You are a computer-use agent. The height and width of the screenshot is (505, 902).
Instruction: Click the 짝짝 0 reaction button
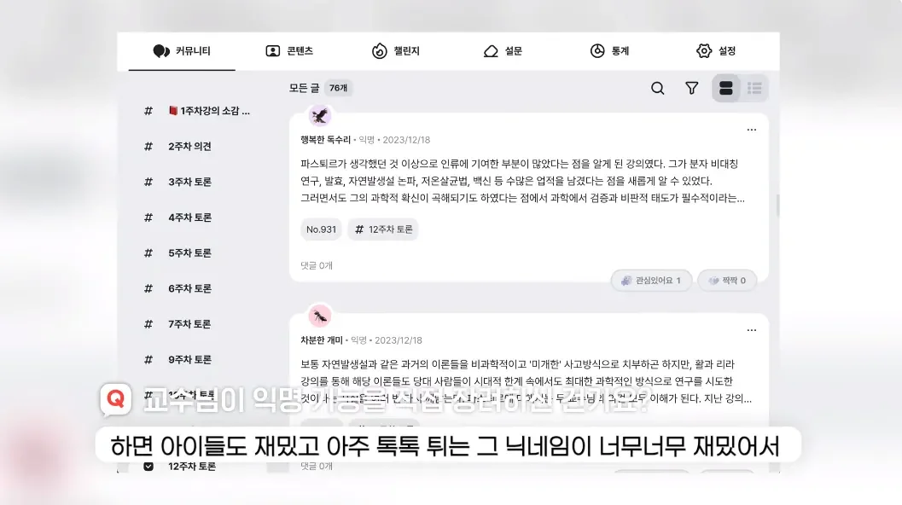click(x=727, y=281)
